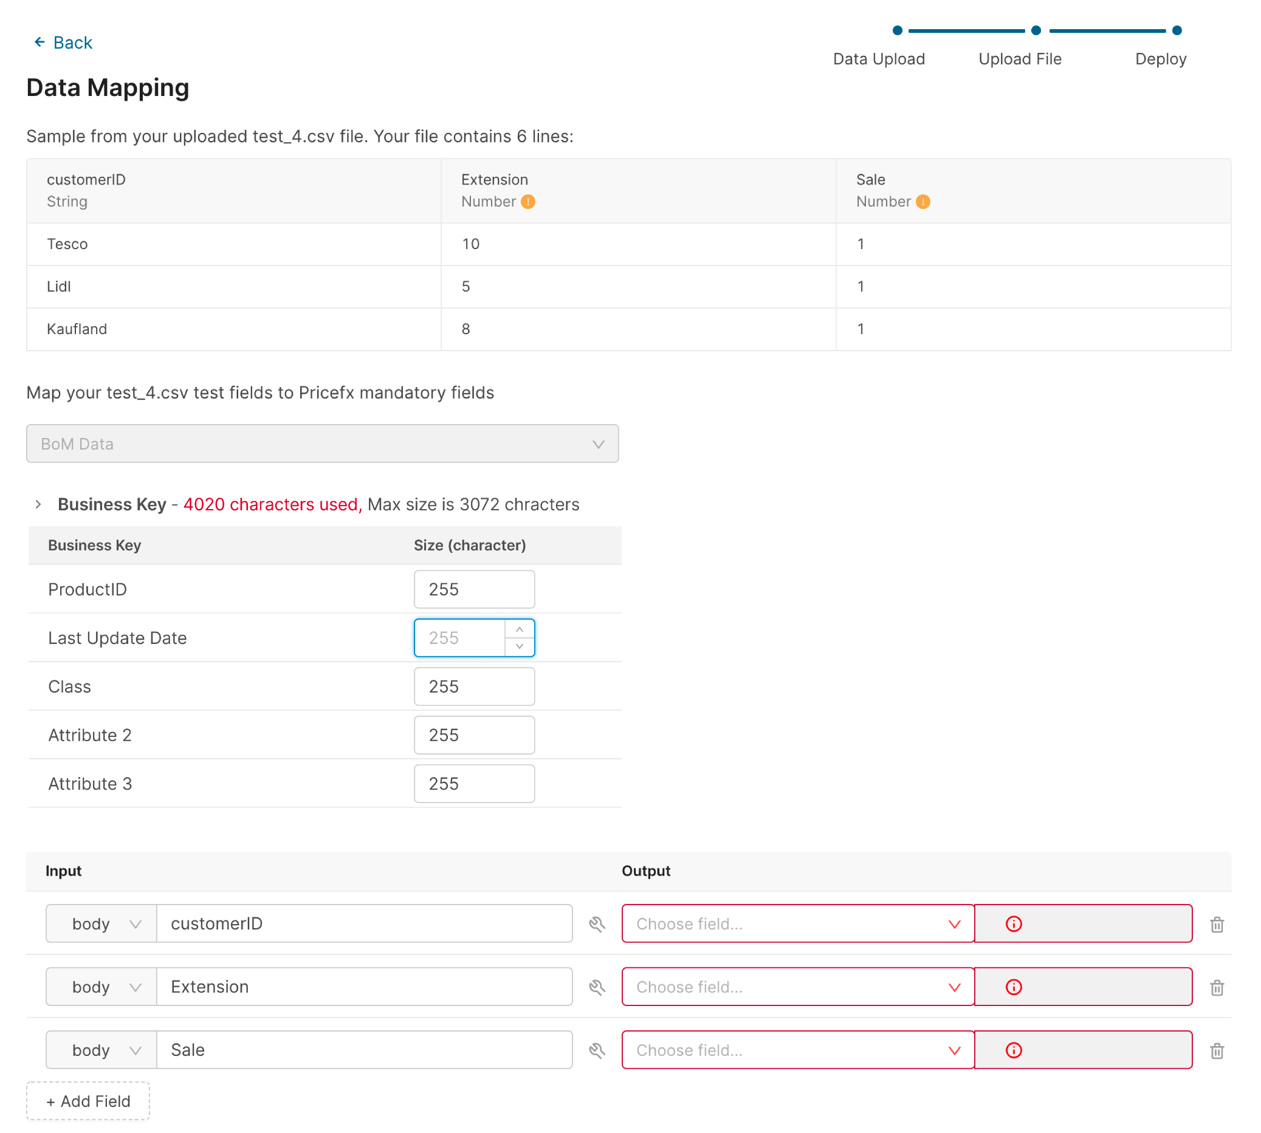The height and width of the screenshot is (1133, 1261).
Task: Click the Add Field button
Action: (88, 1101)
